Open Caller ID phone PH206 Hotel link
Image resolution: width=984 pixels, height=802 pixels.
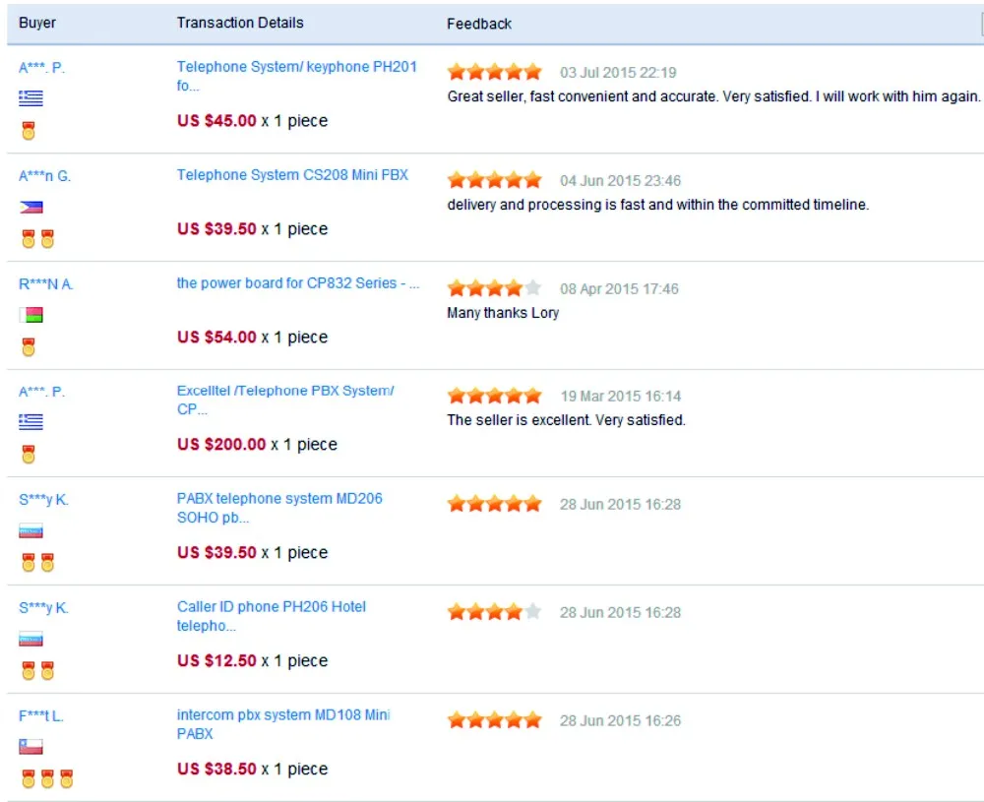coord(272,616)
